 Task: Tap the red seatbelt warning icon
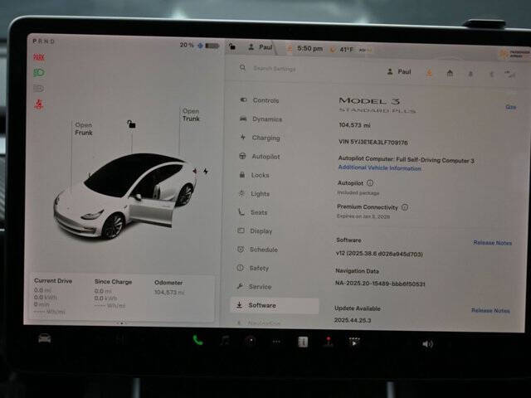[39, 104]
